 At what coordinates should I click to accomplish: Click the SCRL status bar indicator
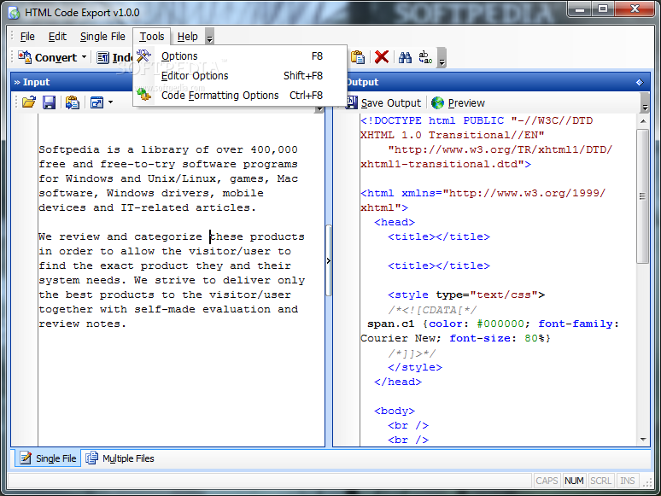(x=600, y=481)
